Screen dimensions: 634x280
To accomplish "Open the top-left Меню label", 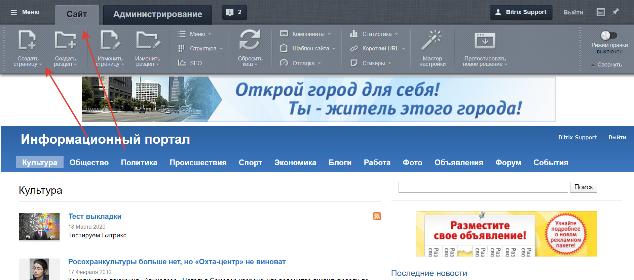I will pyautogui.click(x=31, y=12).
